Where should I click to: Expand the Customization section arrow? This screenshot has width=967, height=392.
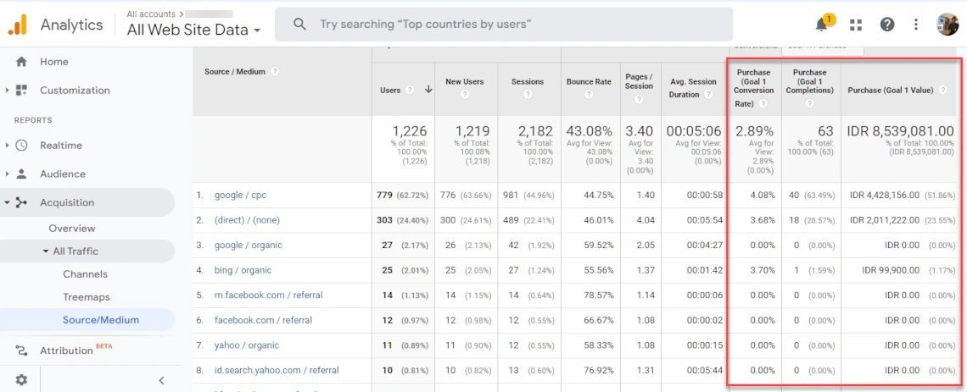tap(7, 91)
